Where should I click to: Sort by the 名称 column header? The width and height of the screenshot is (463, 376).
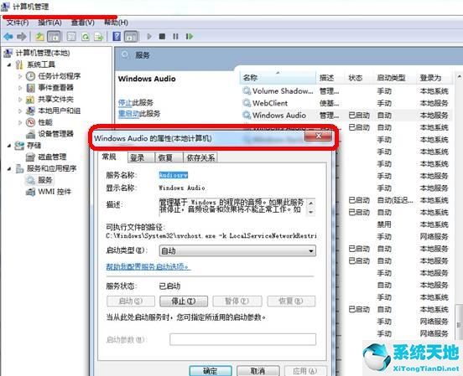click(x=278, y=78)
